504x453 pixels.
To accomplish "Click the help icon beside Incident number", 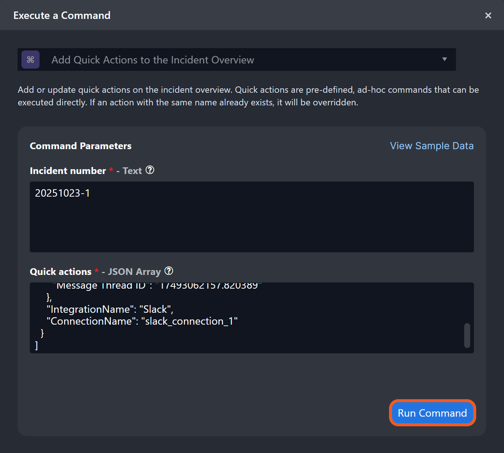I will point(150,170).
